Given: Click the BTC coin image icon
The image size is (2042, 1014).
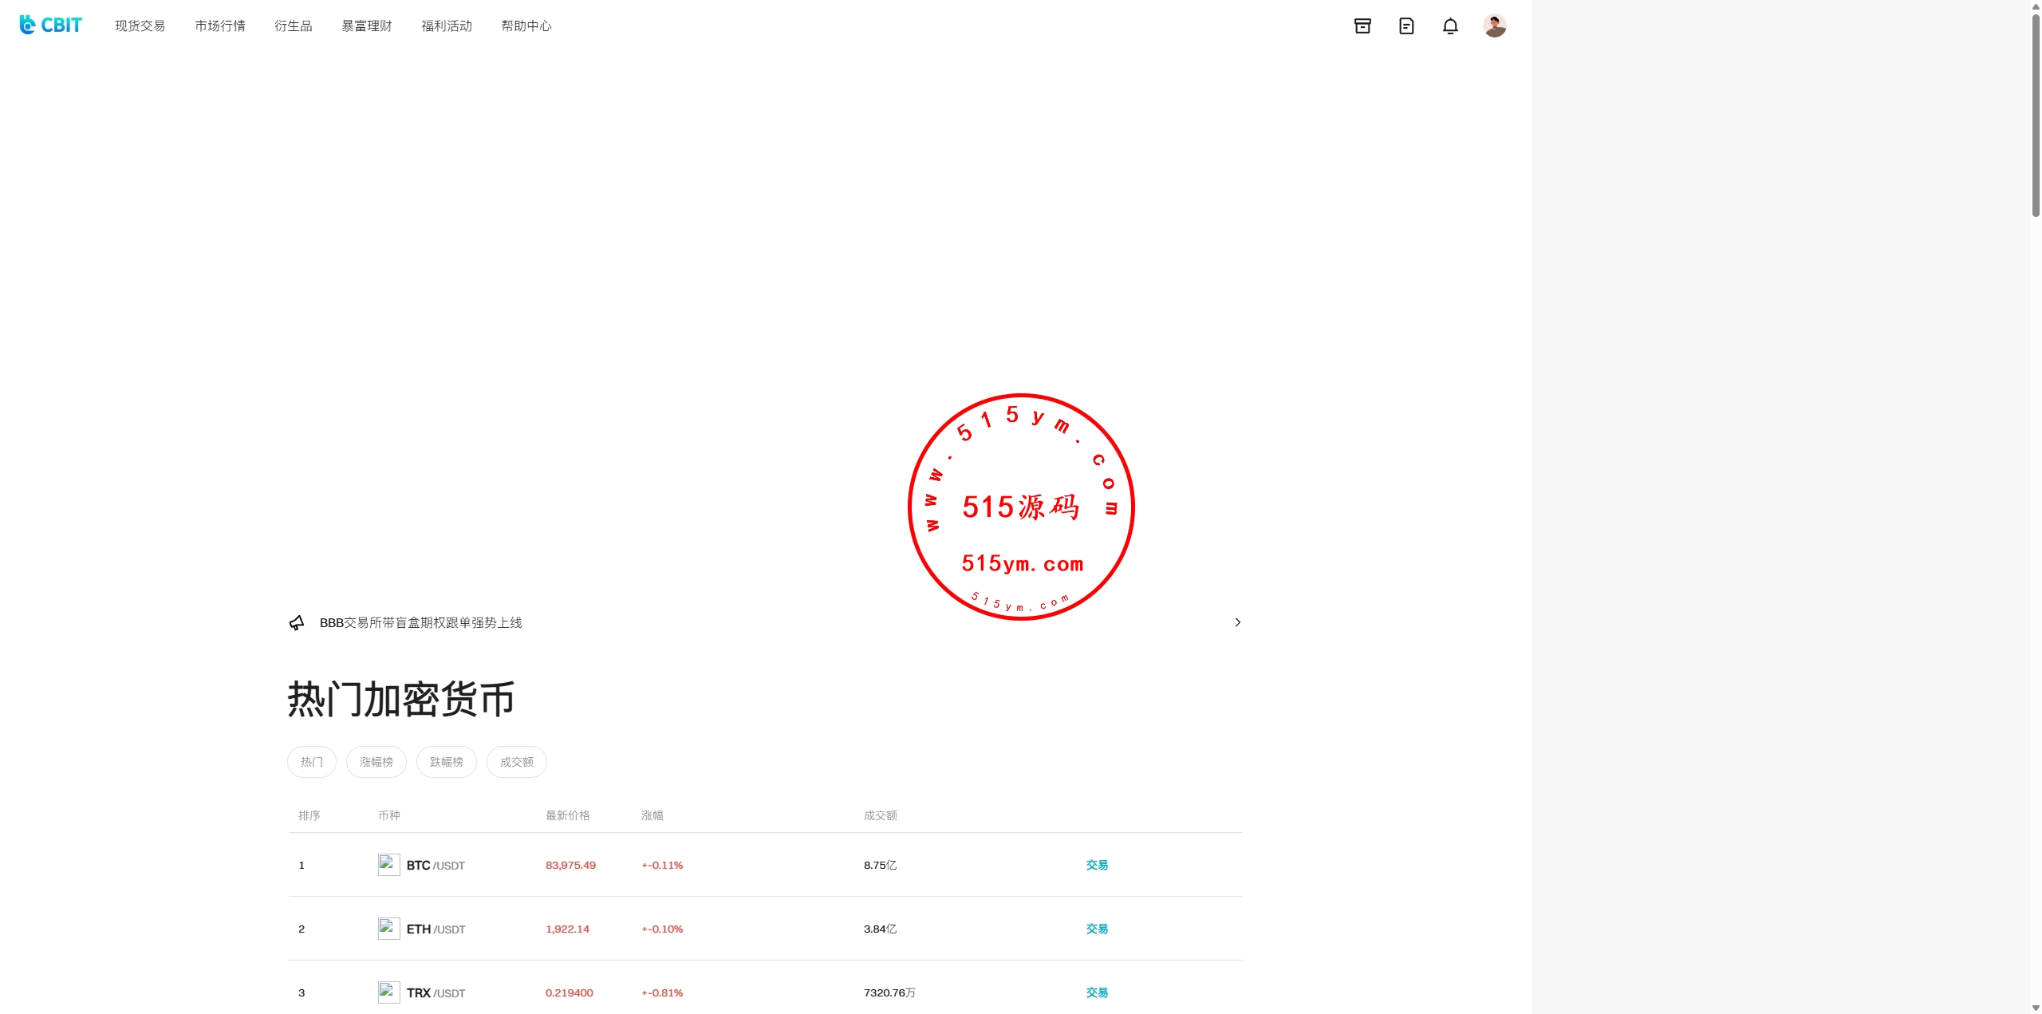Looking at the screenshot, I should point(388,865).
